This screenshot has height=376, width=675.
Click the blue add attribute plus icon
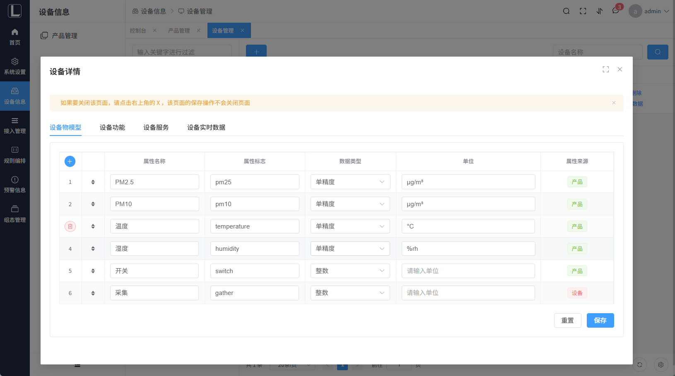point(70,161)
